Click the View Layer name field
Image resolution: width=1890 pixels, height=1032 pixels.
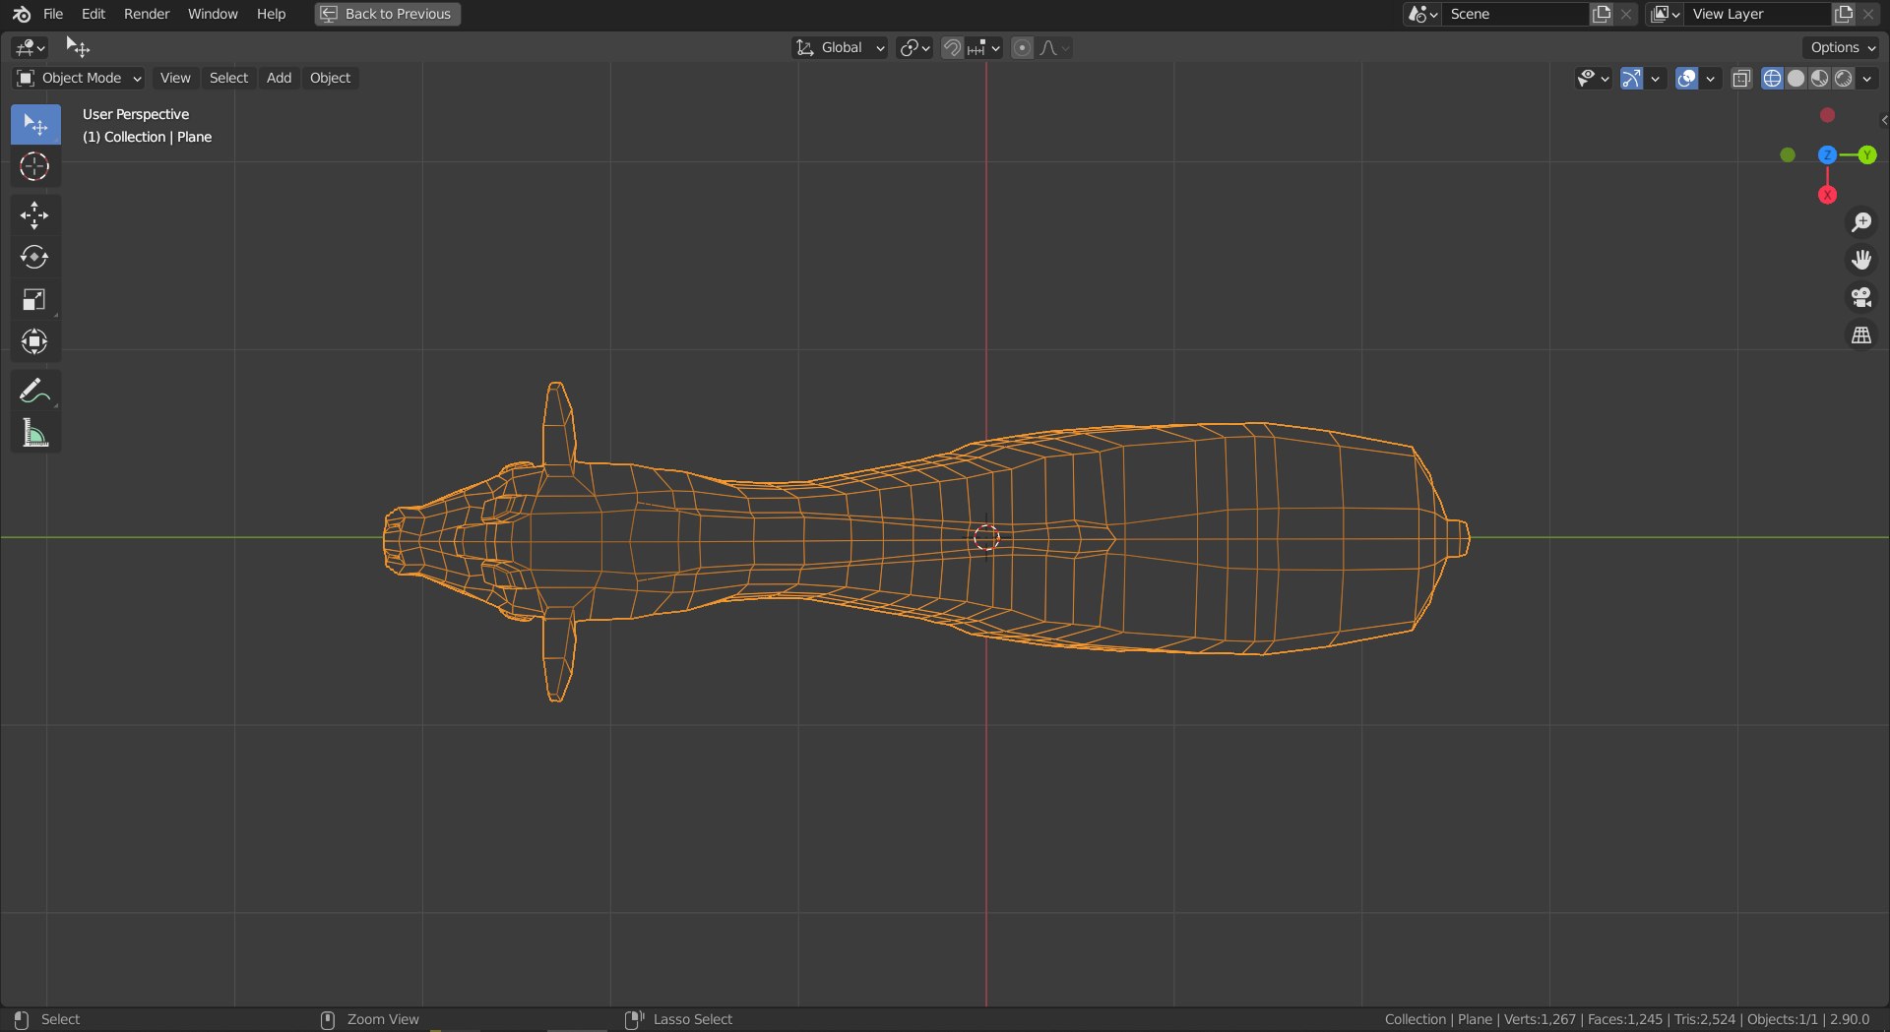pyautogui.click(x=1758, y=14)
